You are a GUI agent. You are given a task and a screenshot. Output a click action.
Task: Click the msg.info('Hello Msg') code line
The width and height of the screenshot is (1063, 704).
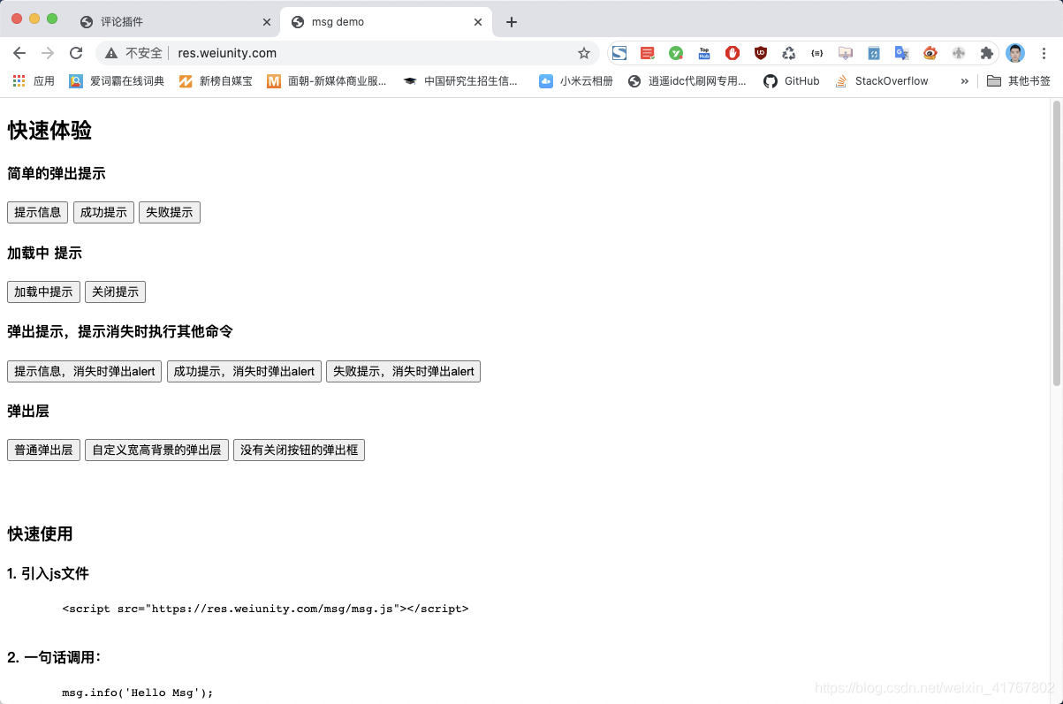tap(138, 693)
